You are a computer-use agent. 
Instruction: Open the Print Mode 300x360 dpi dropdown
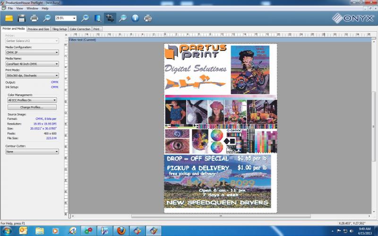click(x=32, y=76)
